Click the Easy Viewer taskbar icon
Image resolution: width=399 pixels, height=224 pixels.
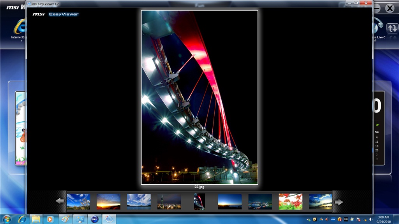[x=109, y=219]
